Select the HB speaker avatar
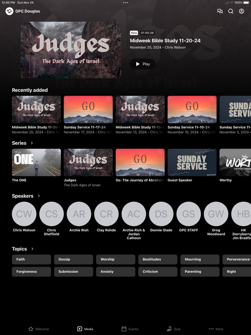 [x=241, y=214]
